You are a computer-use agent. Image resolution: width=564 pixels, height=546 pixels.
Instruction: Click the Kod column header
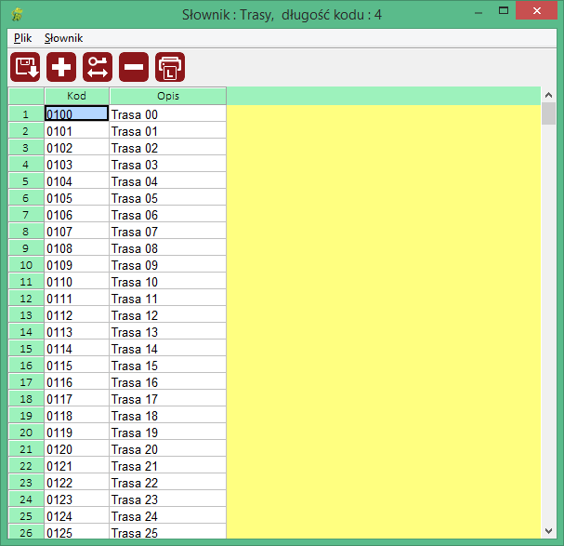tap(76, 96)
